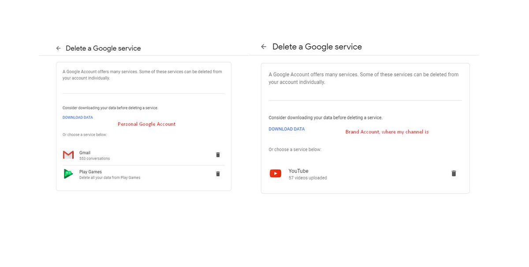Image resolution: width=529 pixels, height=267 pixels.
Task: Click right panel Google Account description paragraph
Action: [x=364, y=78]
